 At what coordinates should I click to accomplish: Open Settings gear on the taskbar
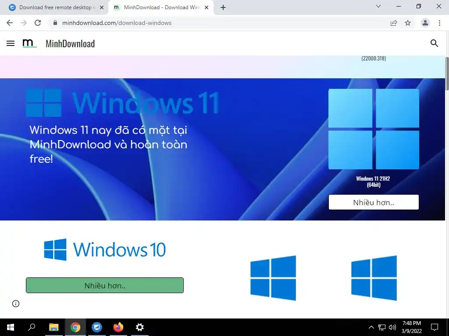point(140,327)
